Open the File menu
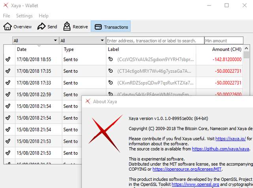 6,16
